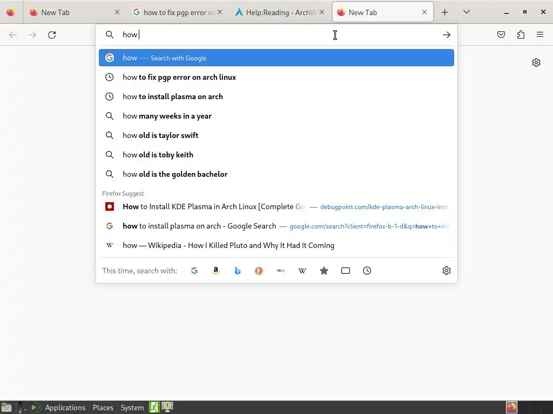List all tabs dropdown arrow
This screenshot has width=553, height=414.
coord(466,12)
